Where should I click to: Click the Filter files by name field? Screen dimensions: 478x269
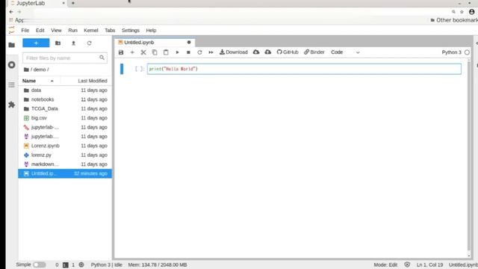click(x=65, y=58)
